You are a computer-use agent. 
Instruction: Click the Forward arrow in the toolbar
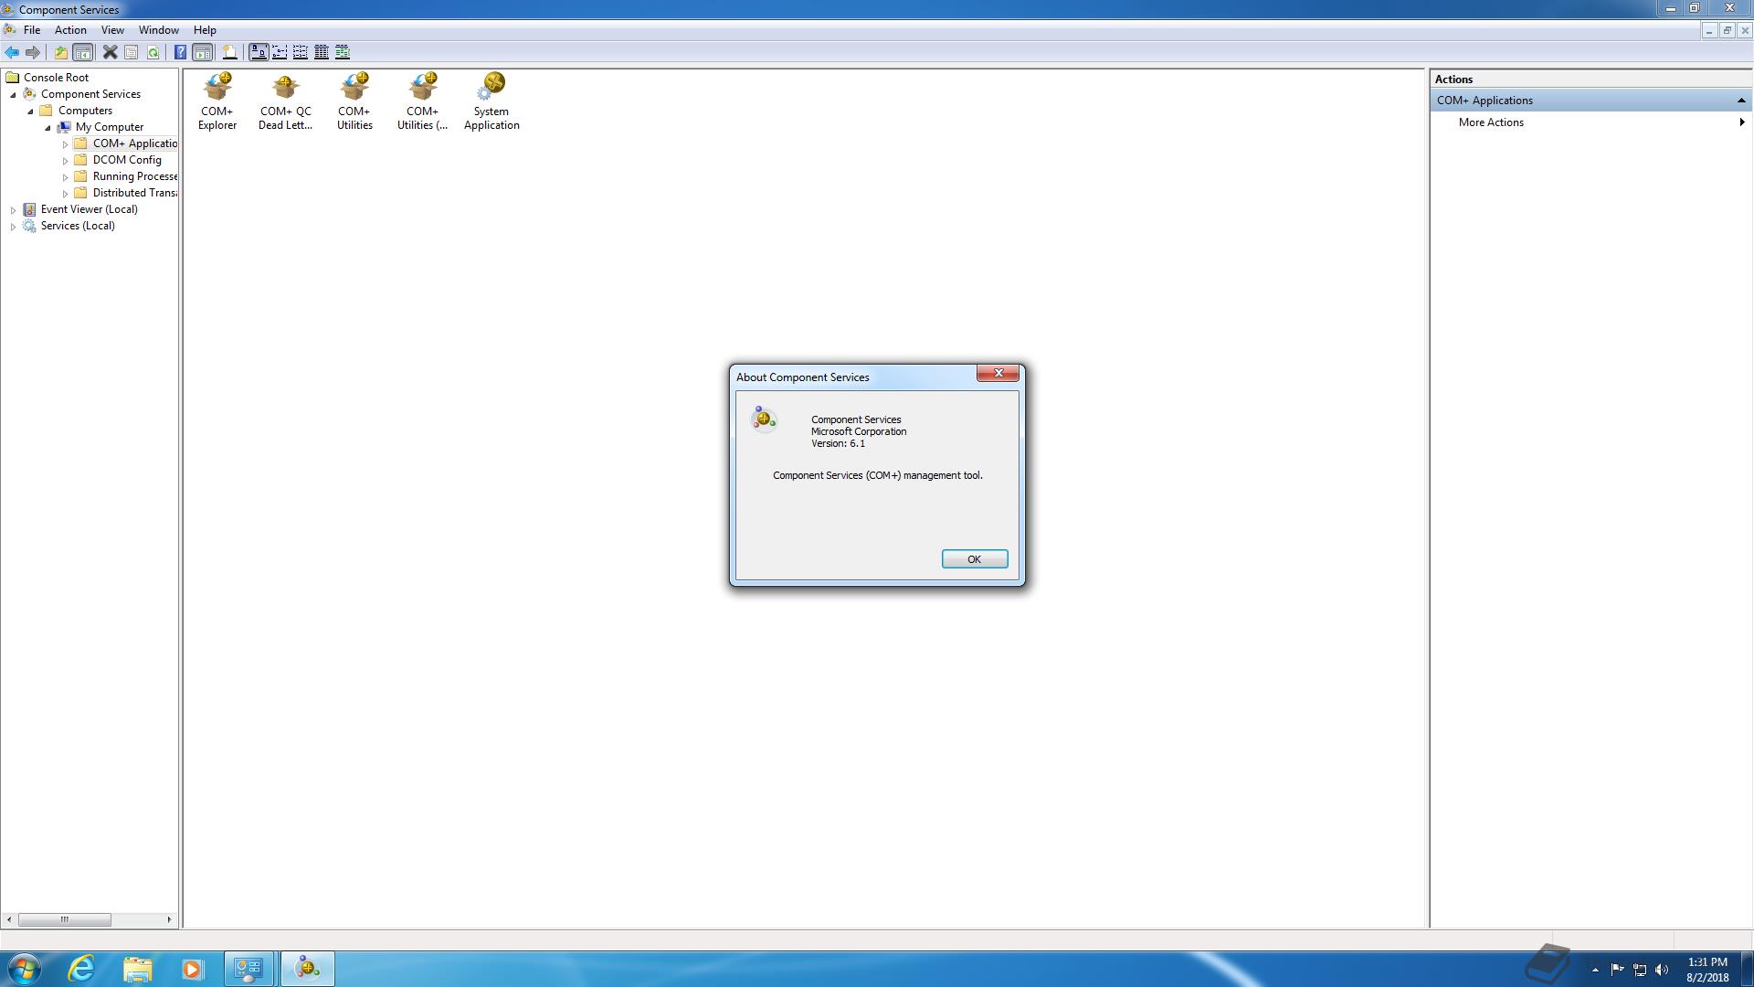pyautogui.click(x=33, y=52)
